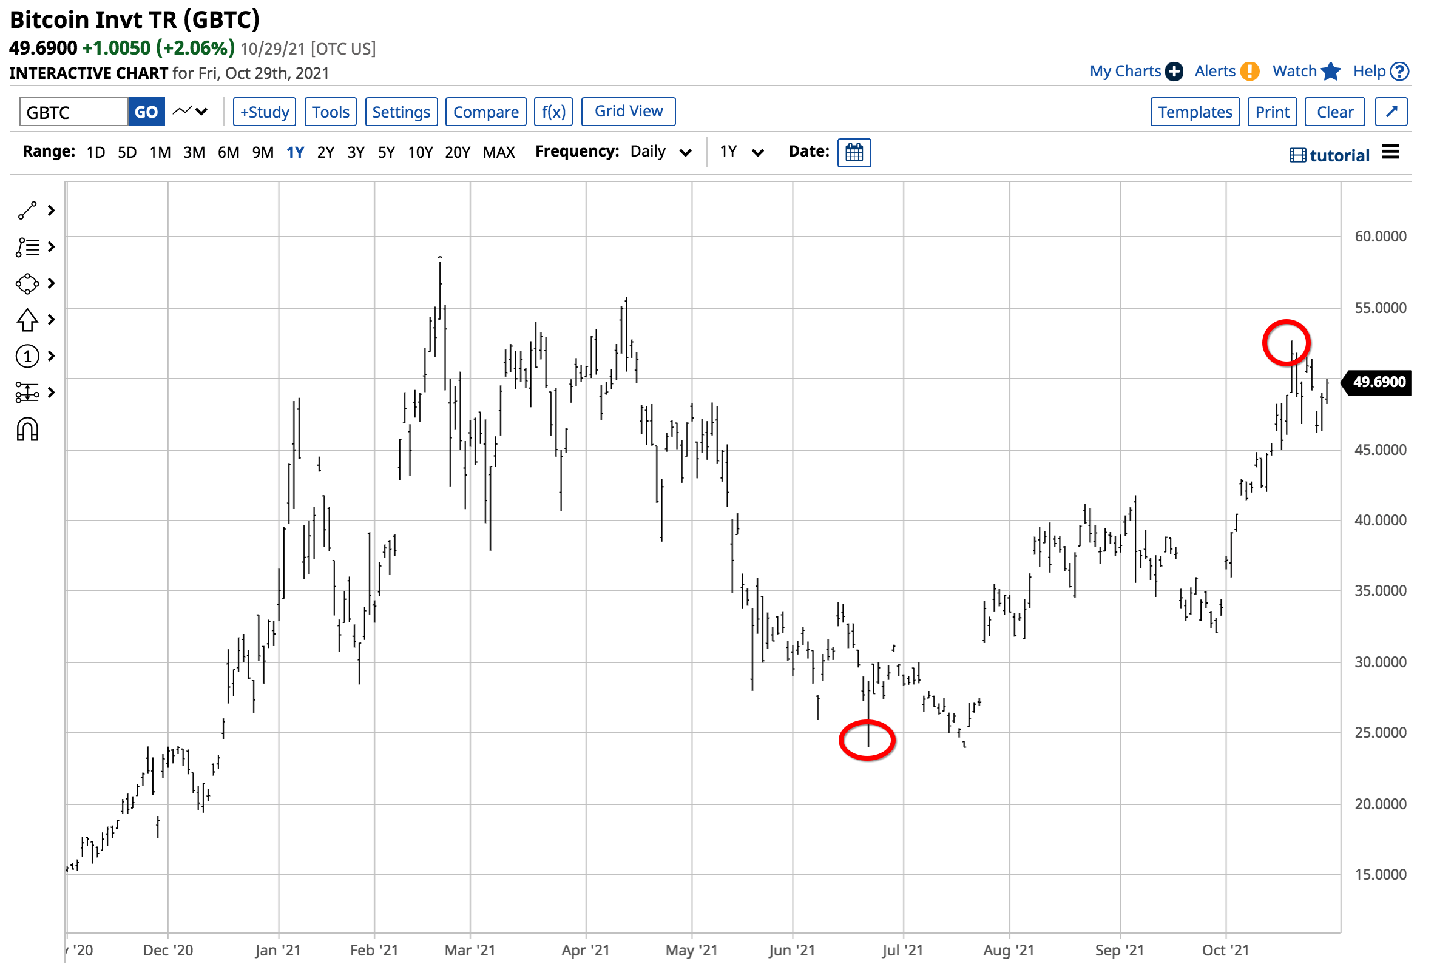Expand the shapes tool options chevron
Viewport: 1437px width, 967px height.
[51, 284]
